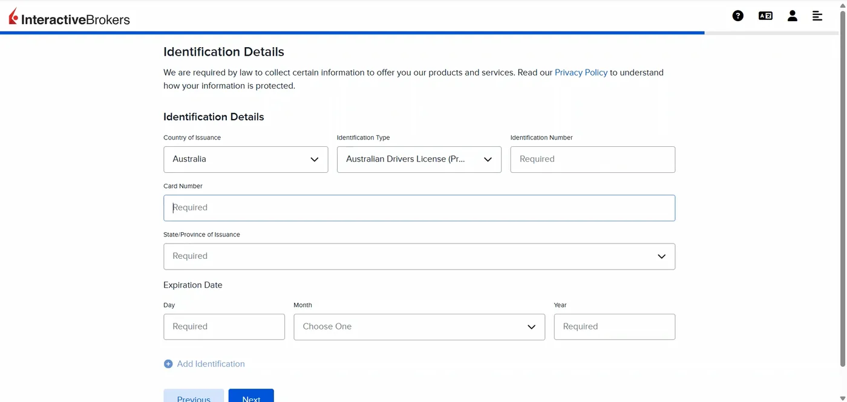The width and height of the screenshot is (847, 402).
Task: Open the expiration Month dropdown
Action: (419, 326)
